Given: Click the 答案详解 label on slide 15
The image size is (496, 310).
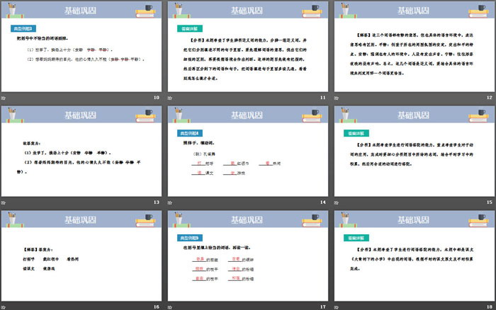Looking at the screenshot, I should pos(356,133).
